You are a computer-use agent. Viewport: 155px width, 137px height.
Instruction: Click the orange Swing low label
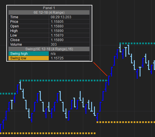tap(29, 58)
